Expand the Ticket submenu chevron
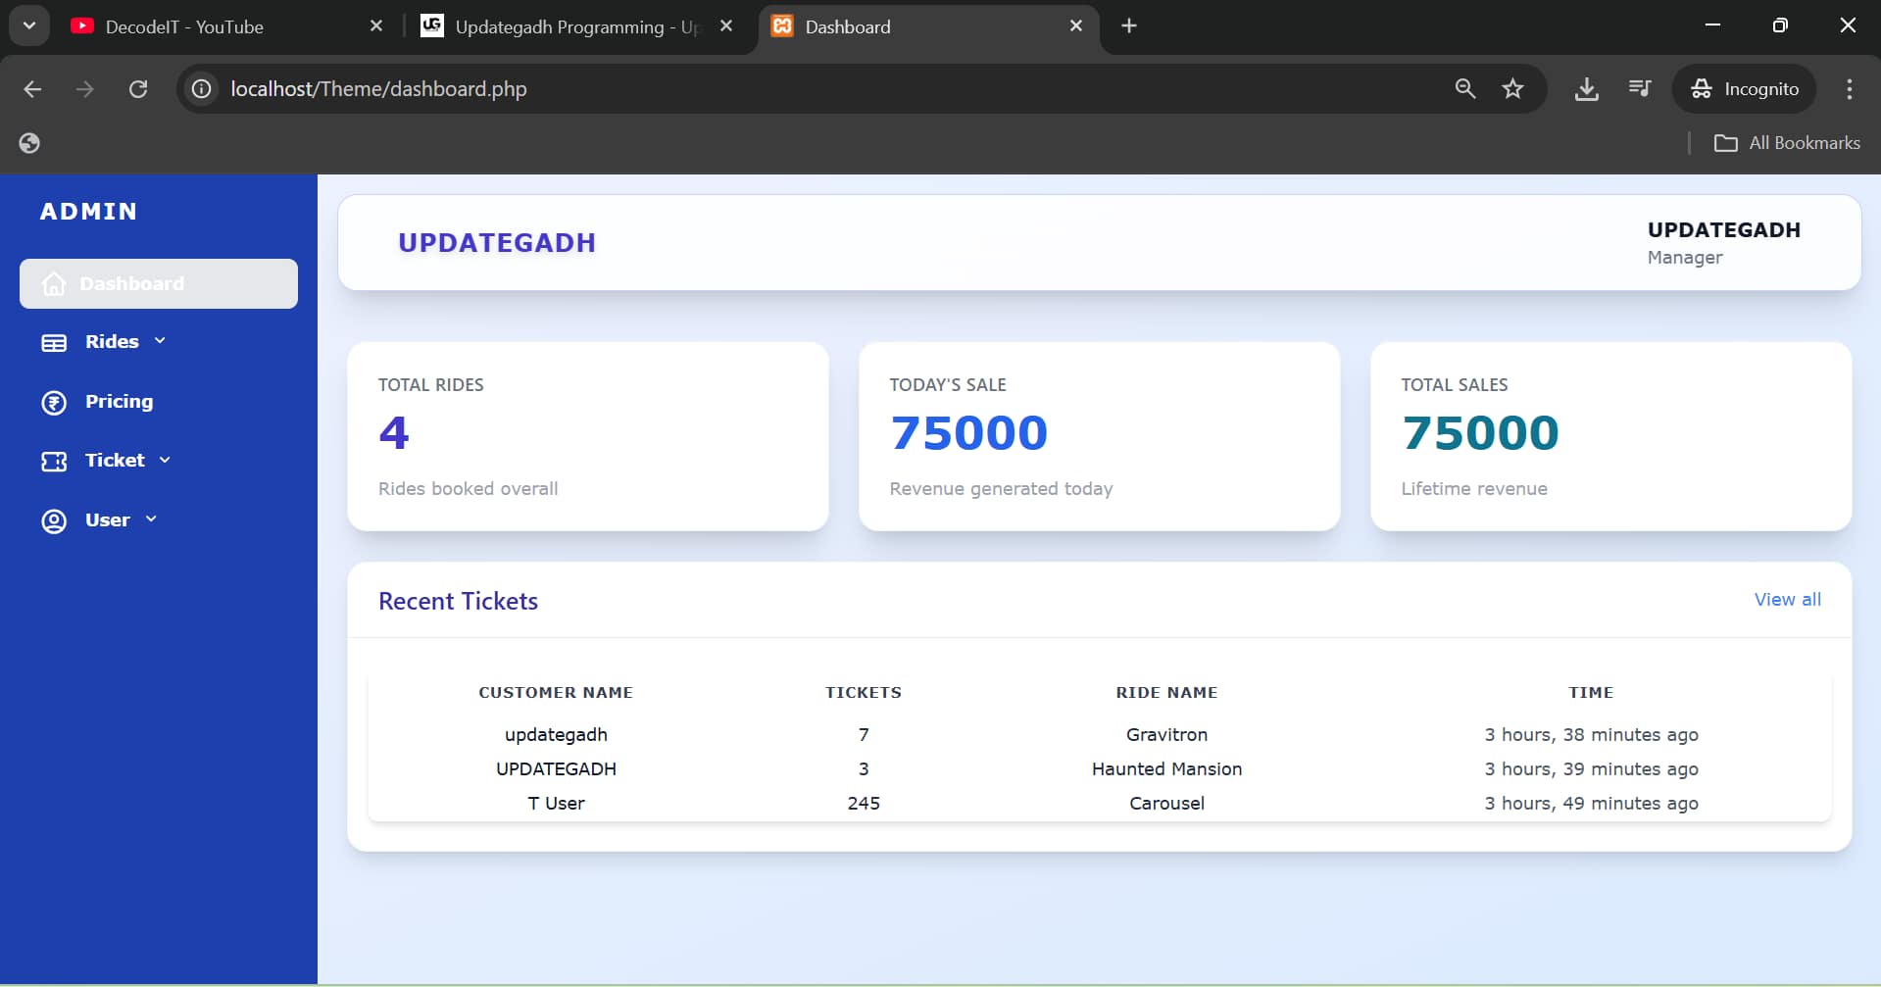The image size is (1881, 987). (x=165, y=460)
